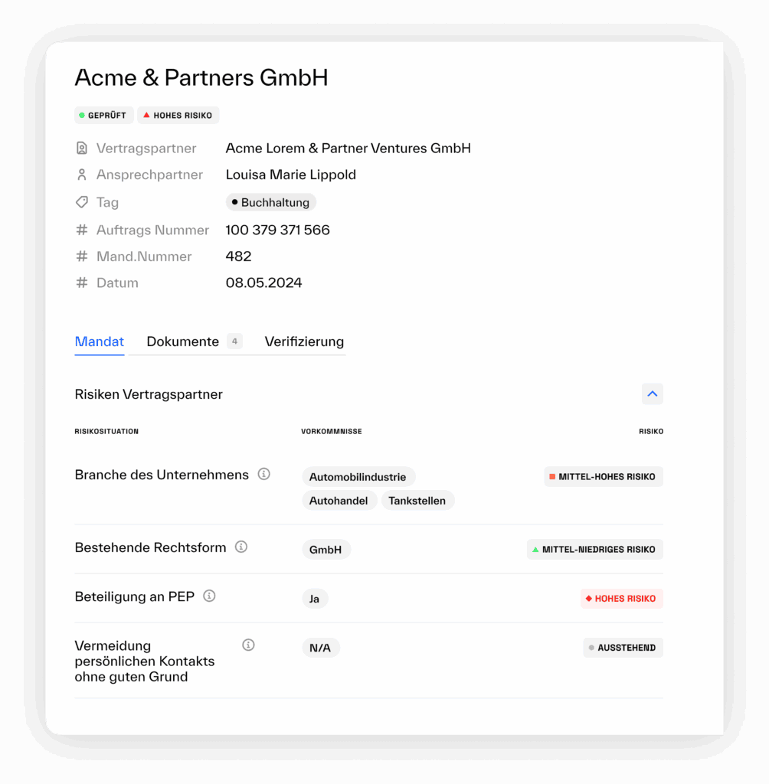
Task: Select the Automobilindustrie chip
Action: click(x=358, y=476)
